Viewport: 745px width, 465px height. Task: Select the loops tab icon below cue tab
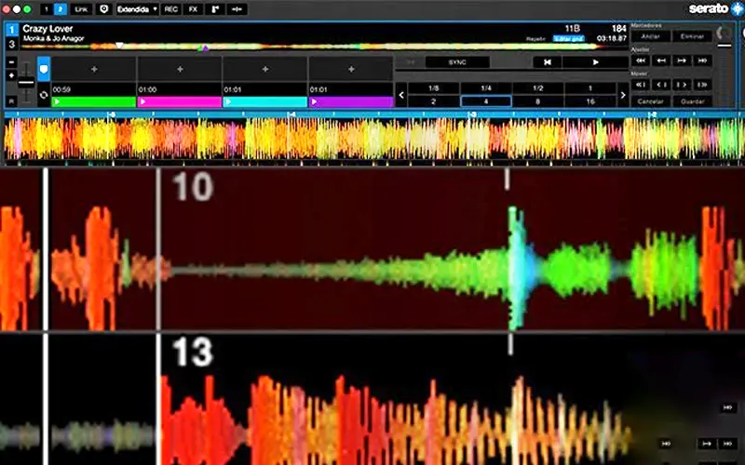[44, 95]
